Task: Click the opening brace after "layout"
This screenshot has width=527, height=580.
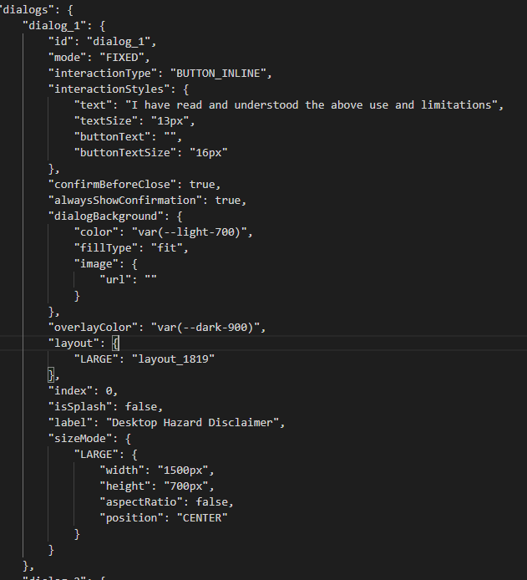Action: point(116,343)
